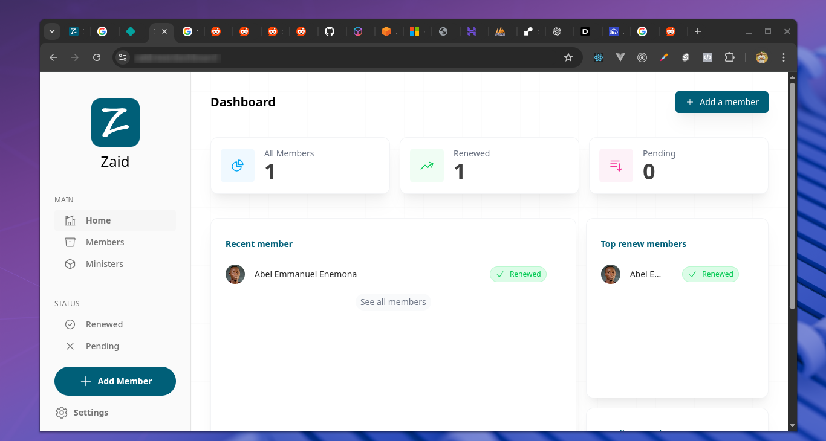Switch to the GitHub tab
The height and width of the screenshot is (441, 826).
331,31
